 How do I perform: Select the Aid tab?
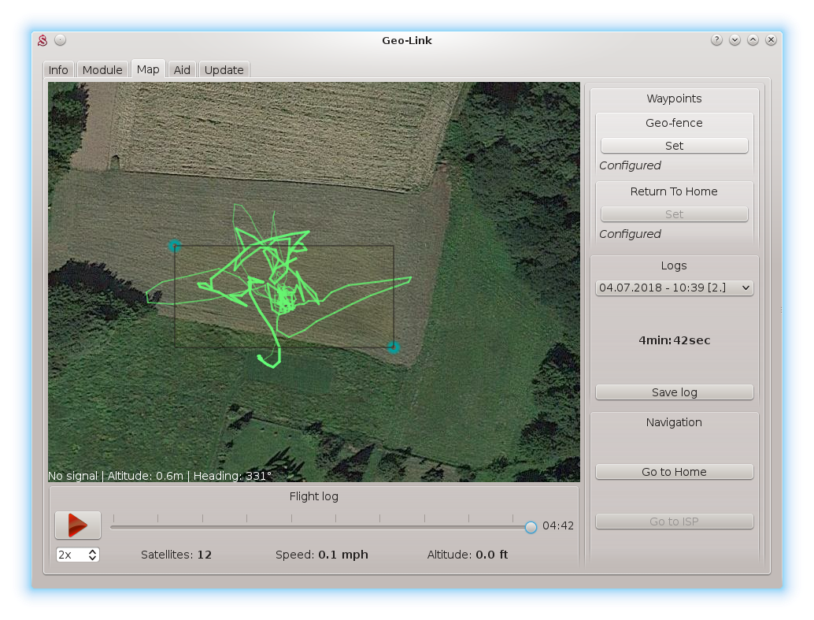[182, 70]
